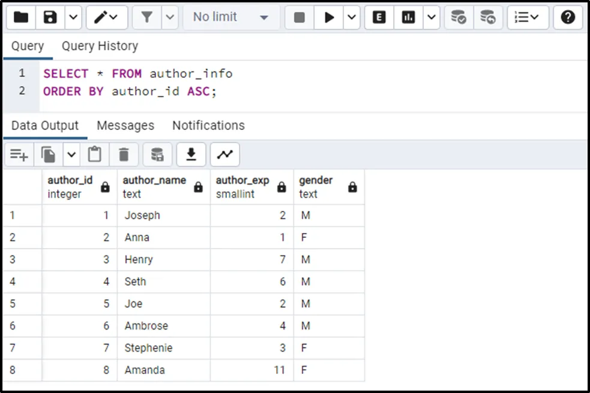Expand the Execute options dropdown arrow
Screen dimensions: 590x393
click(352, 17)
